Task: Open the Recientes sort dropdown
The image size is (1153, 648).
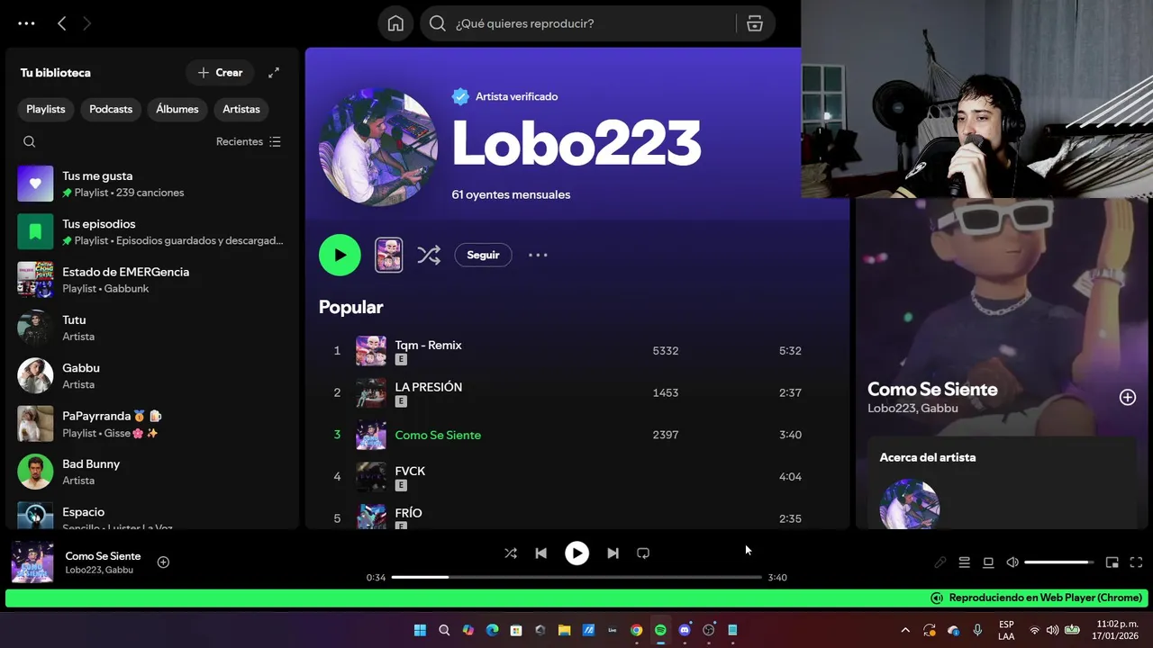Action: (249, 141)
